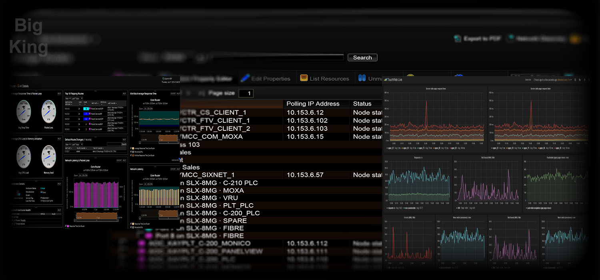600x280 pixels.
Task: Click the Polling IP Address column header
Action: point(313,104)
